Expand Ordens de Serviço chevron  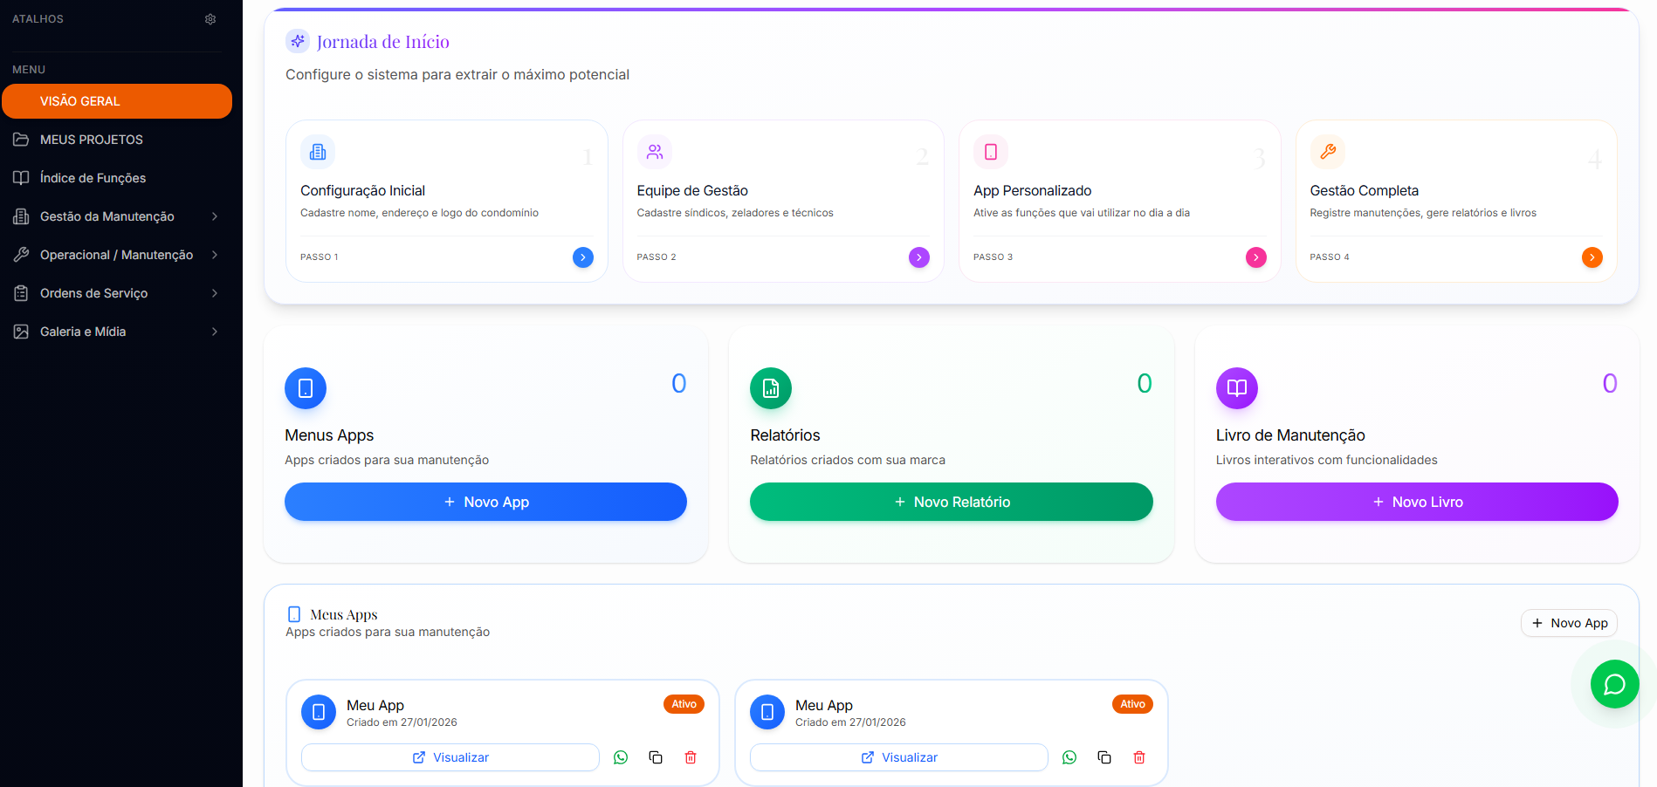tap(215, 293)
